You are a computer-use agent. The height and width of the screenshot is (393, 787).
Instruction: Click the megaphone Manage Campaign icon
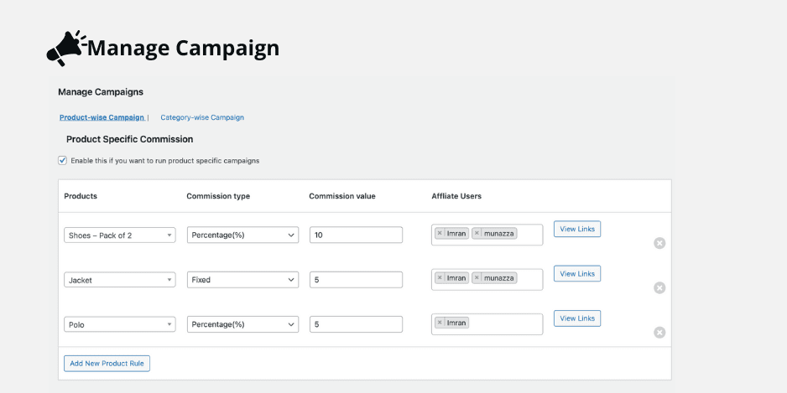[66, 48]
